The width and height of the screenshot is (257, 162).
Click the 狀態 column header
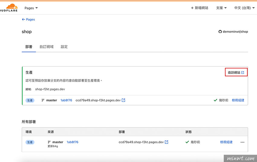[x=188, y=132]
